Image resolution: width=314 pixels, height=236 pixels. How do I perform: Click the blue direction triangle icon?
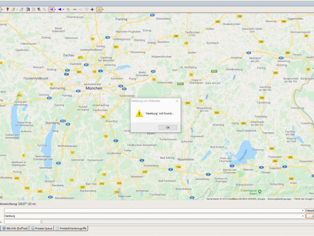tap(59, 9)
